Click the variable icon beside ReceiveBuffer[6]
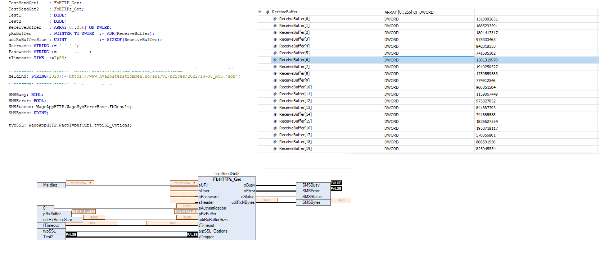 pos(275,60)
